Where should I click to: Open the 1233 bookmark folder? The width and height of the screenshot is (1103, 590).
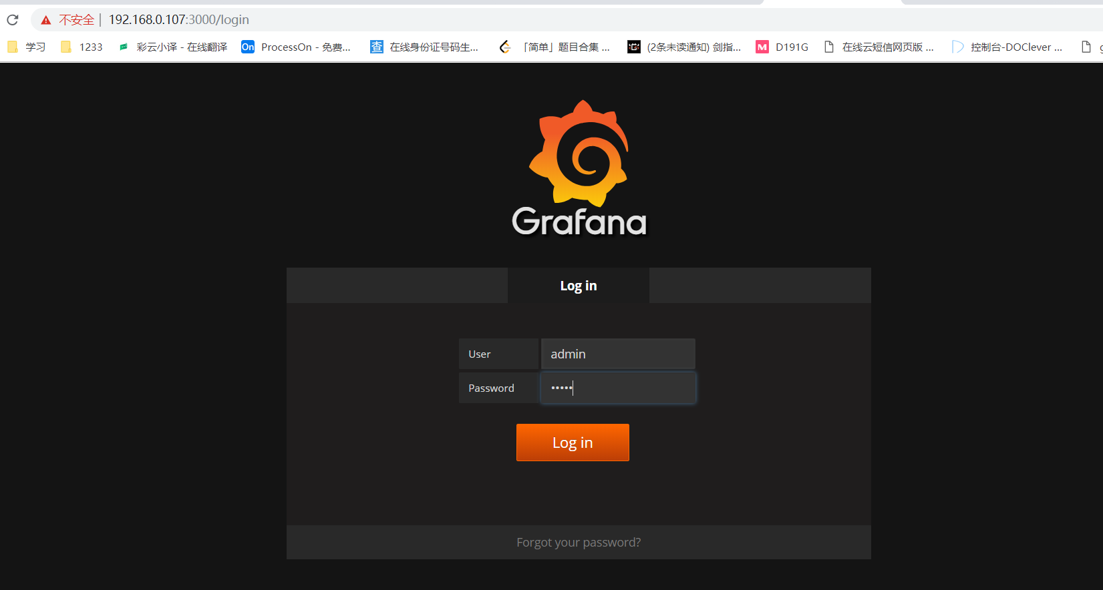point(82,47)
